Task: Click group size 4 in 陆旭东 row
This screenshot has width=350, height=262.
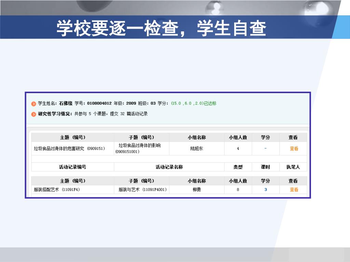Action: (238, 149)
